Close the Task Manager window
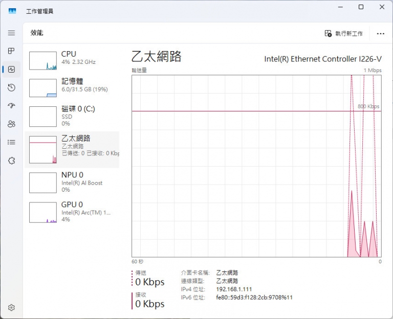This screenshot has width=393, height=319. click(x=382, y=7)
